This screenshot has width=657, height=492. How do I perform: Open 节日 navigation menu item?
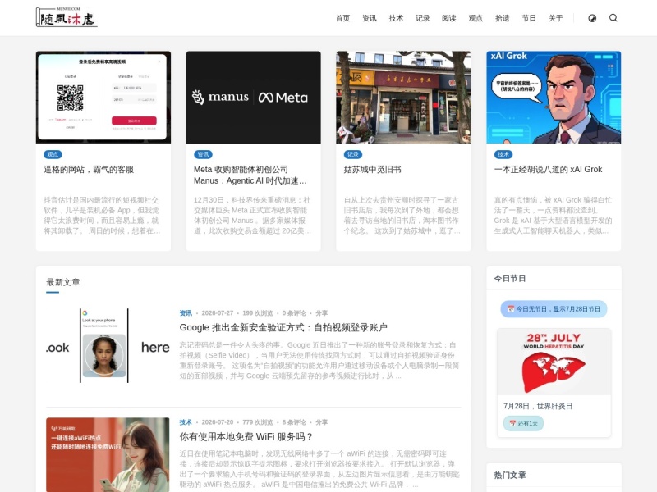coord(529,18)
